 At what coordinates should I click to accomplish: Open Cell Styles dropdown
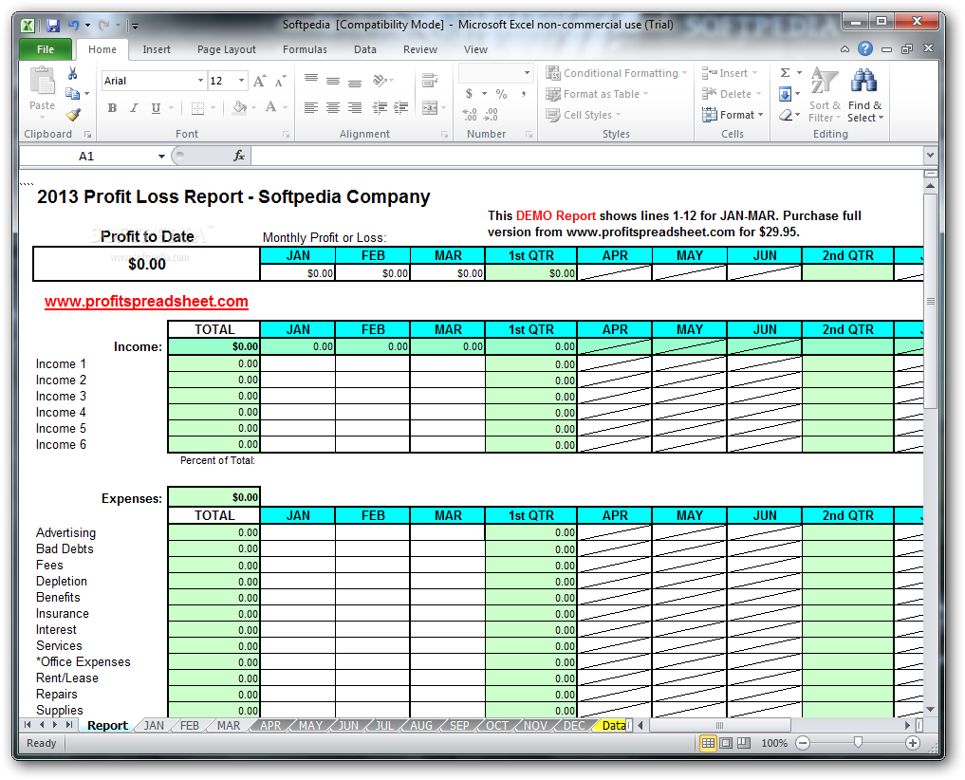point(584,115)
